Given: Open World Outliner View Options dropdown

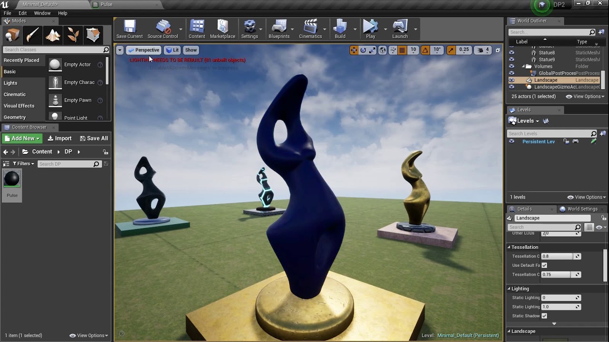Looking at the screenshot, I should click(585, 96).
